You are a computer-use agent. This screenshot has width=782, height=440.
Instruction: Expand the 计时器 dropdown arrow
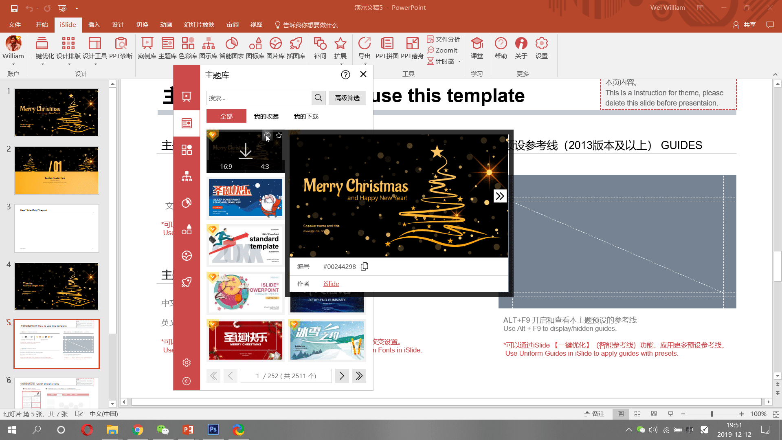[x=459, y=62]
